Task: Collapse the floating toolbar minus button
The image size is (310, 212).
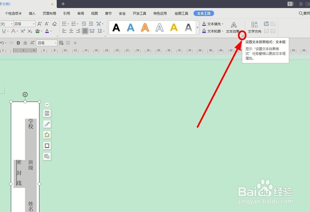Action: point(47,105)
